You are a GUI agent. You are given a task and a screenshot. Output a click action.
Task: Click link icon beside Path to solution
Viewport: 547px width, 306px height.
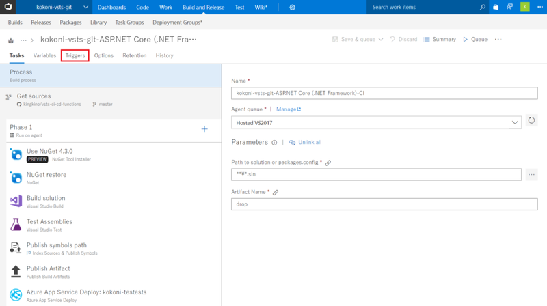328,163
